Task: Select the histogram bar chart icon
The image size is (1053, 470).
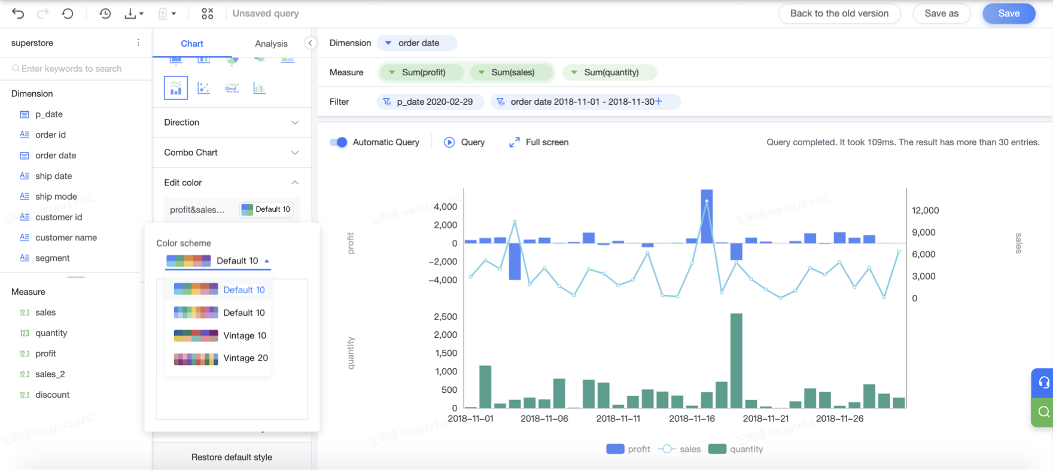Action: coord(259,88)
